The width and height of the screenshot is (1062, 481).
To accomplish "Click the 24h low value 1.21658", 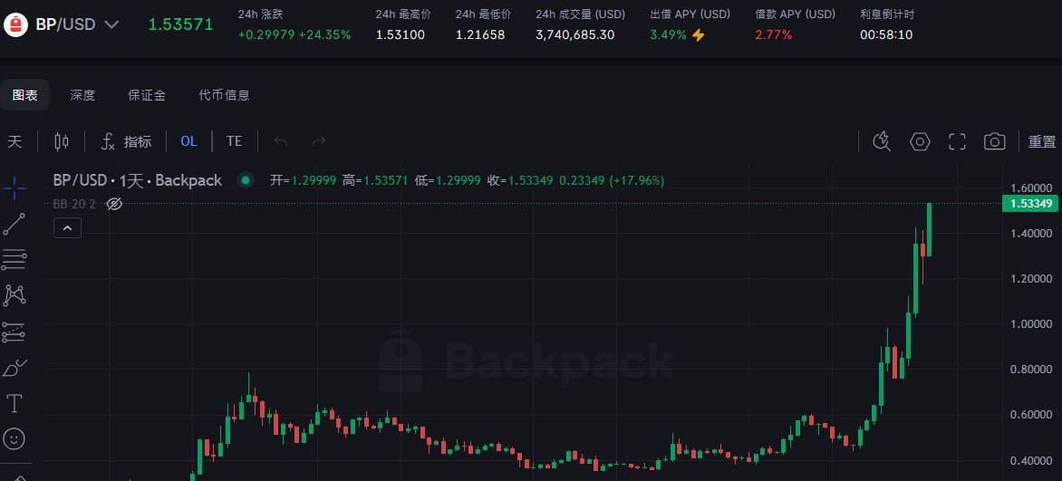I will 480,34.
